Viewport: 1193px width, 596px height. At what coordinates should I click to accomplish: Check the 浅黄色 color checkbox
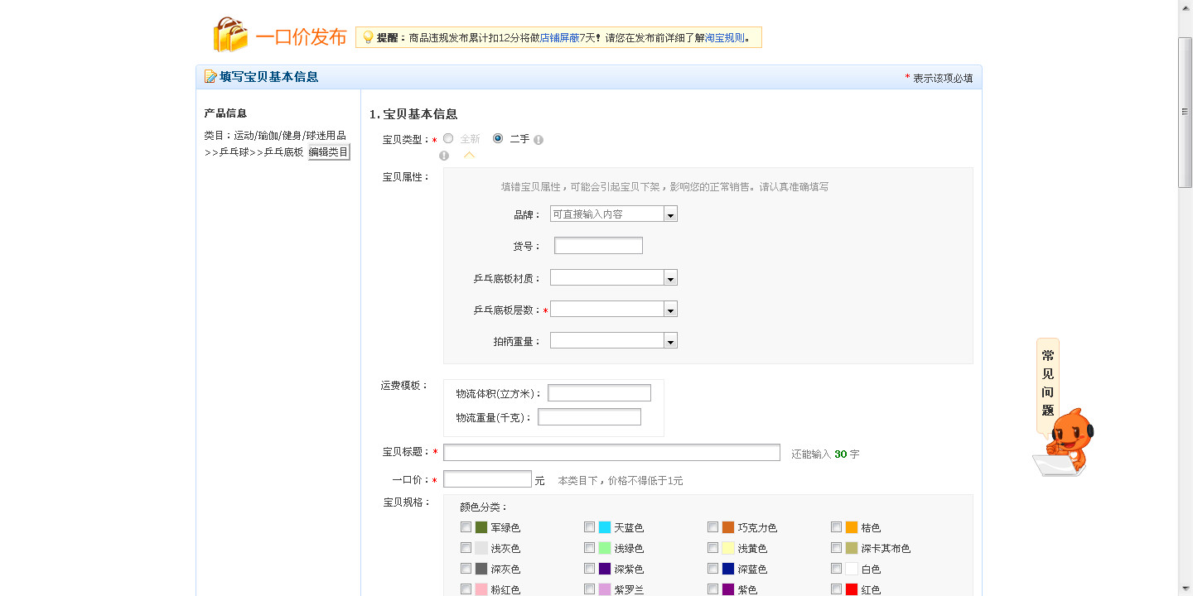712,548
